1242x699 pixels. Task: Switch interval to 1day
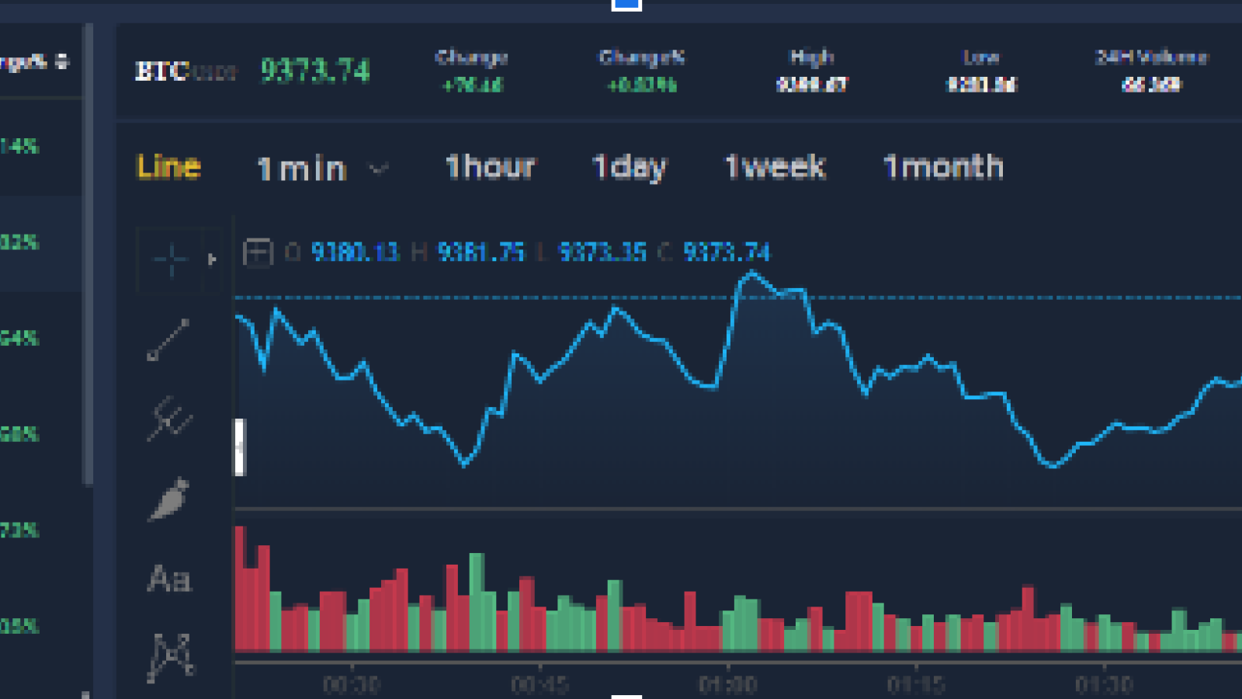(x=629, y=168)
